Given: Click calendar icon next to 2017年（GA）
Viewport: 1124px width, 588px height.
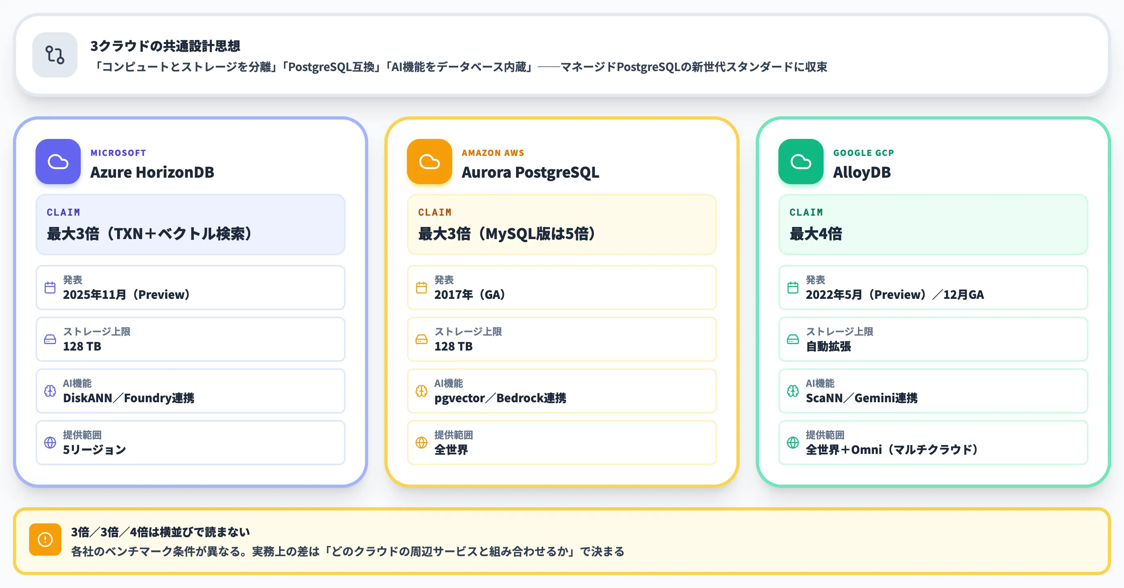Looking at the screenshot, I should point(421,288).
